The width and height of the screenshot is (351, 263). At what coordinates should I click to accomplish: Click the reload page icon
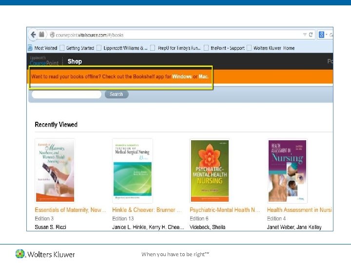pos(311,35)
